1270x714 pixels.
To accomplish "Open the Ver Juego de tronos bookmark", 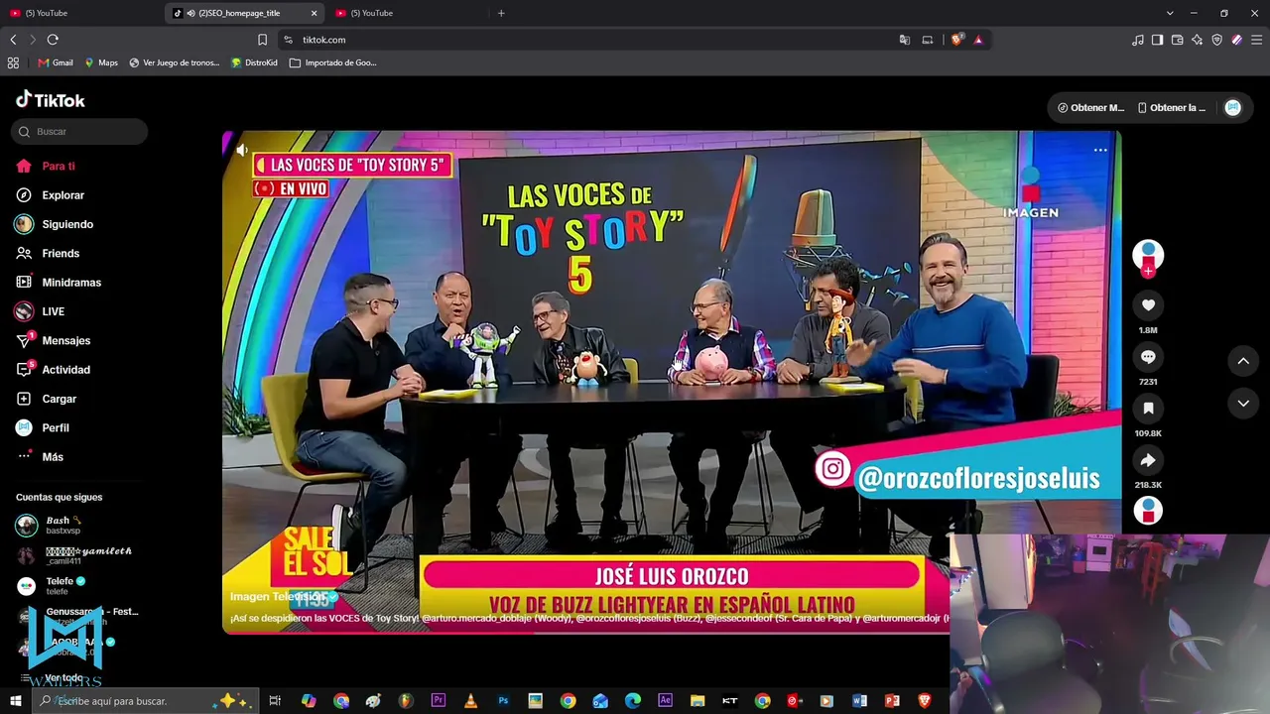I will (x=174, y=62).
